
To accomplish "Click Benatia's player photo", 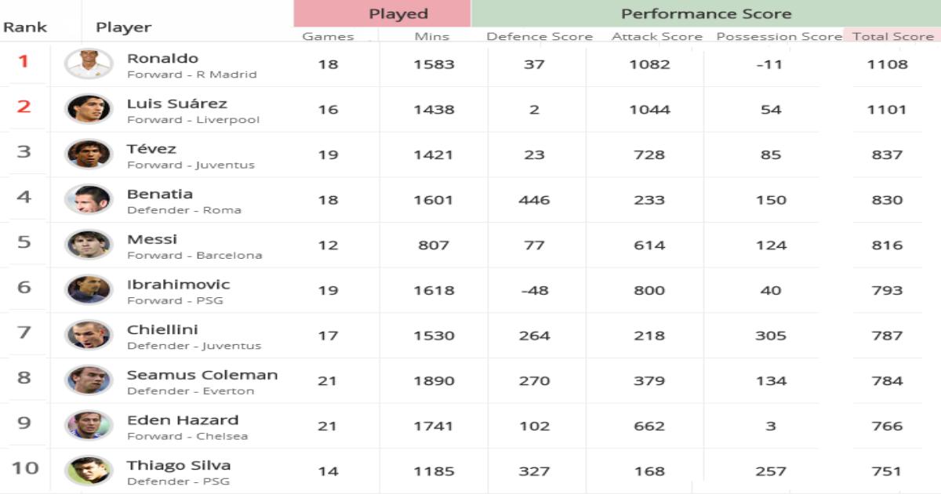I will tap(88, 200).
